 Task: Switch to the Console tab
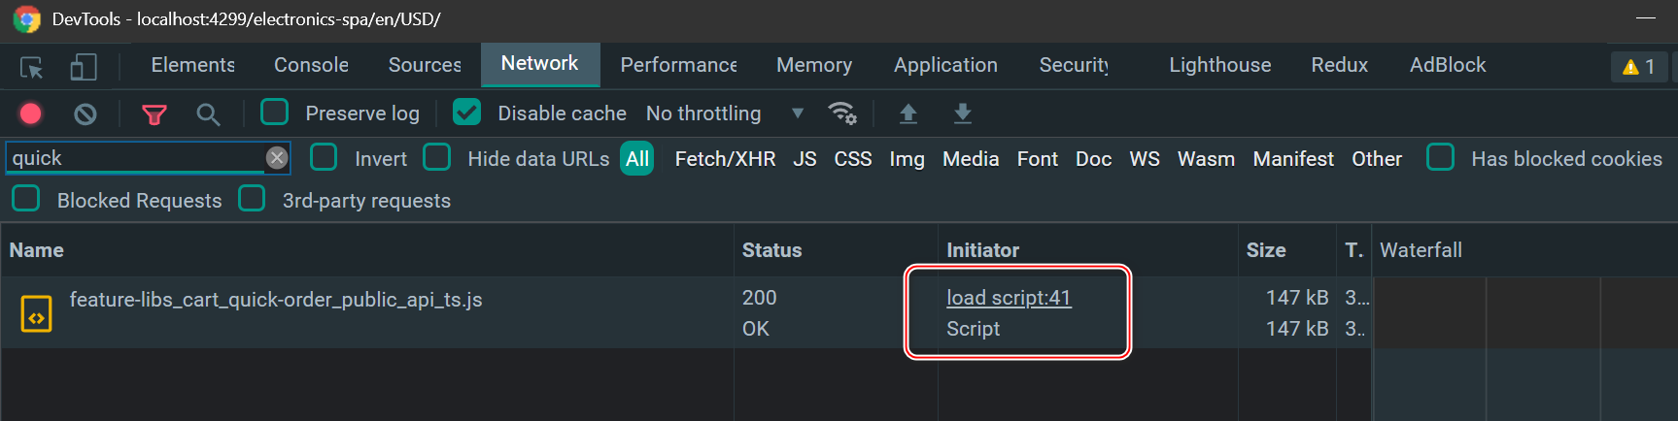[311, 65]
